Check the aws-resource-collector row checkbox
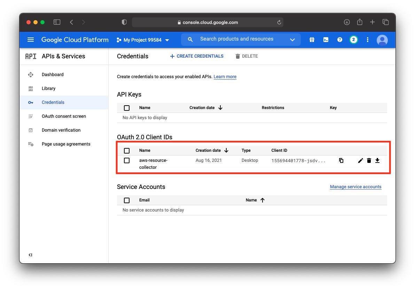Screen dimensions: 415x289 point(127,160)
